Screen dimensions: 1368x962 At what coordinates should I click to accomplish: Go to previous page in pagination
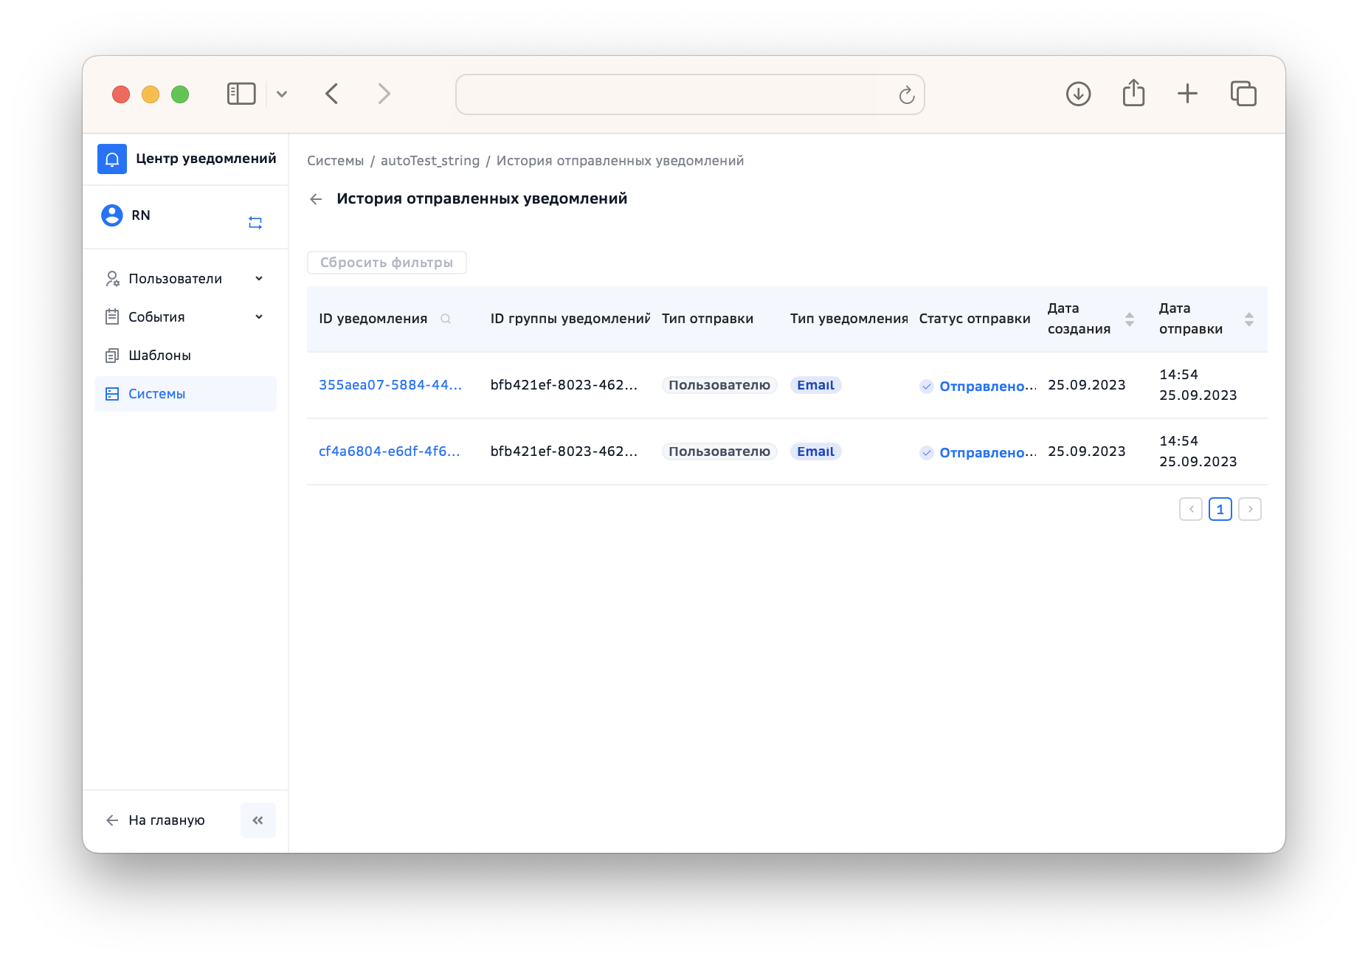click(1191, 509)
